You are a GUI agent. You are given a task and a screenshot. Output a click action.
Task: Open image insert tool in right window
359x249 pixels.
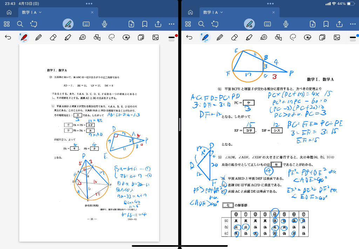point(337,37)
